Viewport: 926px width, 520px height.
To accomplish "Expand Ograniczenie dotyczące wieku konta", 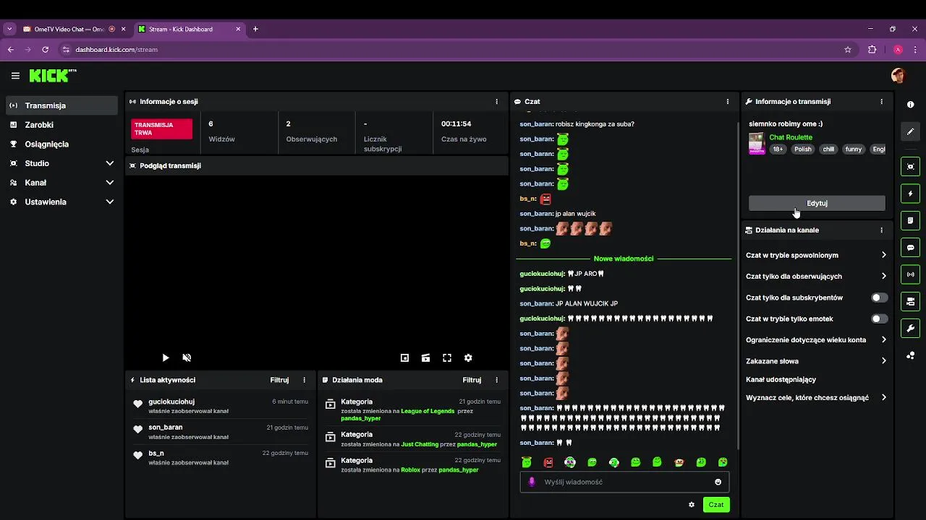I will click(x=816, y=339).
